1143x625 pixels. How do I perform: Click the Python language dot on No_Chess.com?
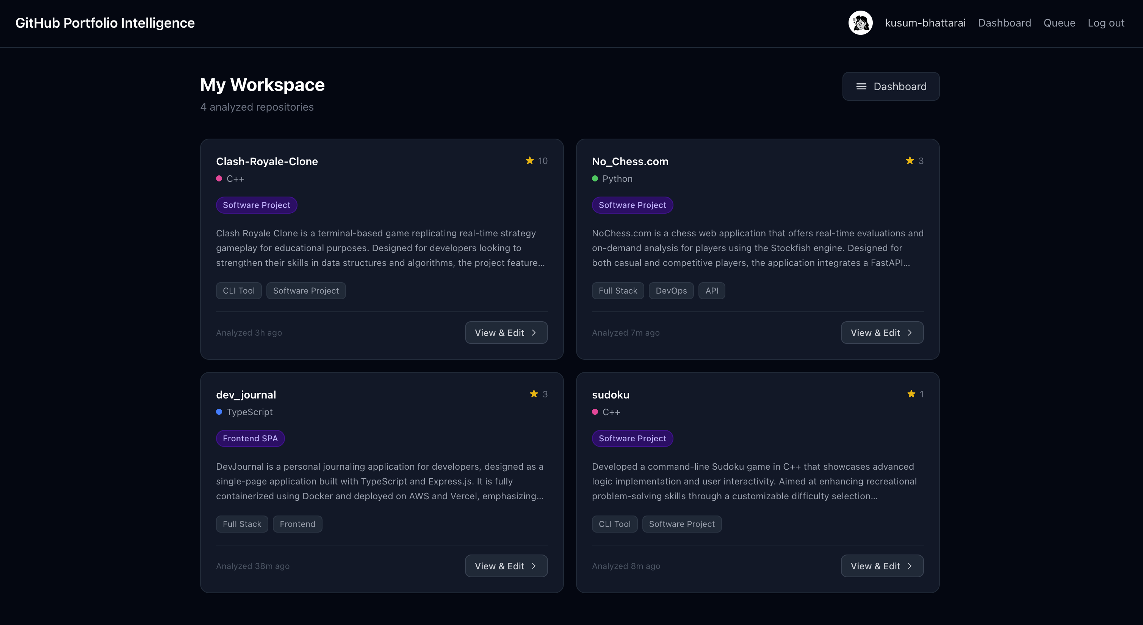595,179
